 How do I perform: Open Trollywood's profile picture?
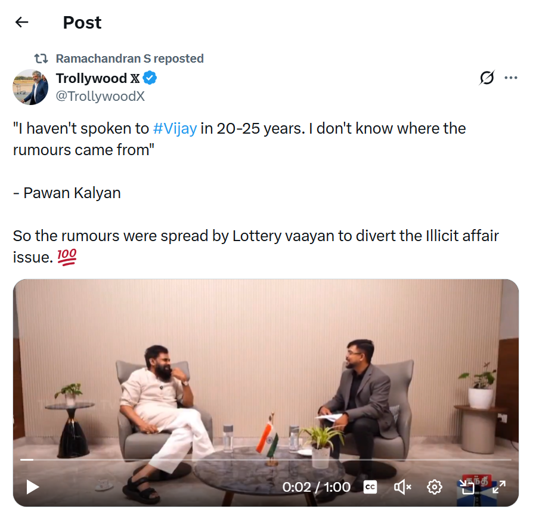pos(30,87)
